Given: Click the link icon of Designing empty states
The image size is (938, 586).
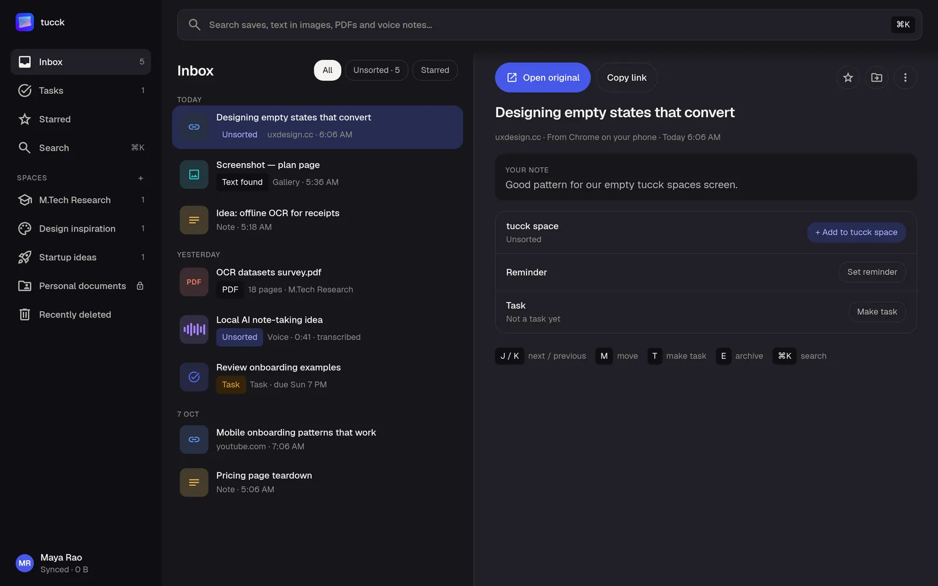Looking at the screenshot, I should (x=194, y=127).
